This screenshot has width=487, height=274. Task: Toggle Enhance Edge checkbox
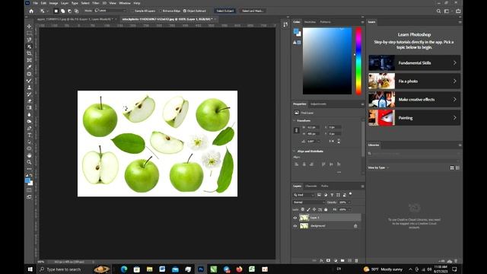pos(161,11)
